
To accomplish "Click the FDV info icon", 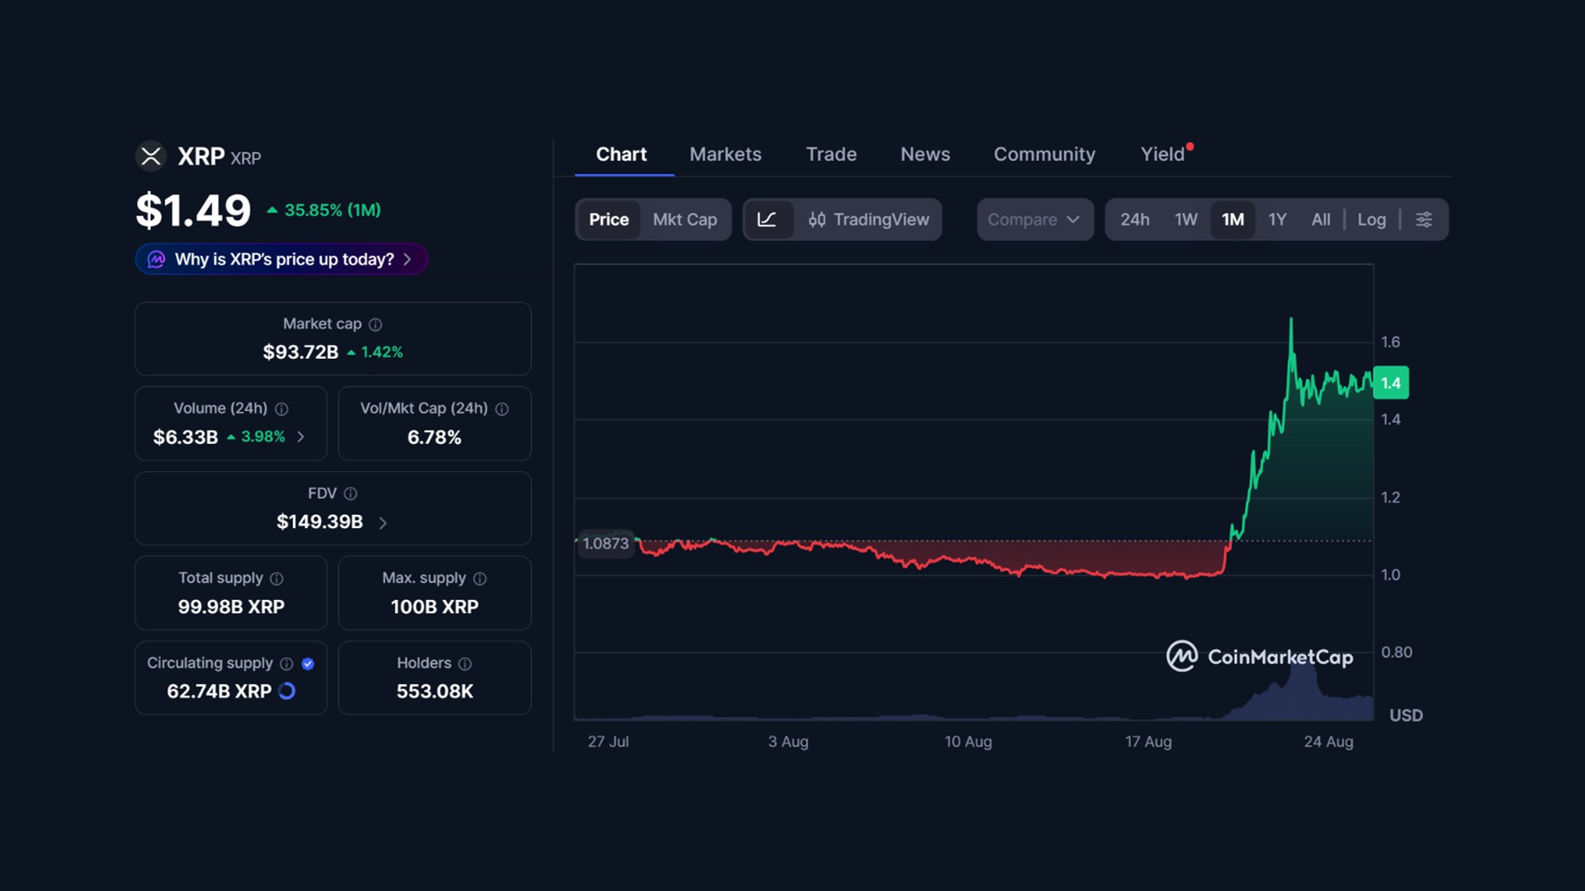I will click(x=351, y=493).
